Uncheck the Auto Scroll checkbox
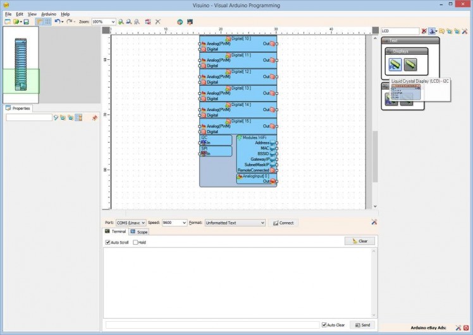Viewport: 473px width, 335px height. (x=108, y=242)
